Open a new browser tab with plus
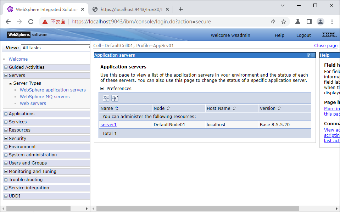The image size is (340, 212). (180, 9)
